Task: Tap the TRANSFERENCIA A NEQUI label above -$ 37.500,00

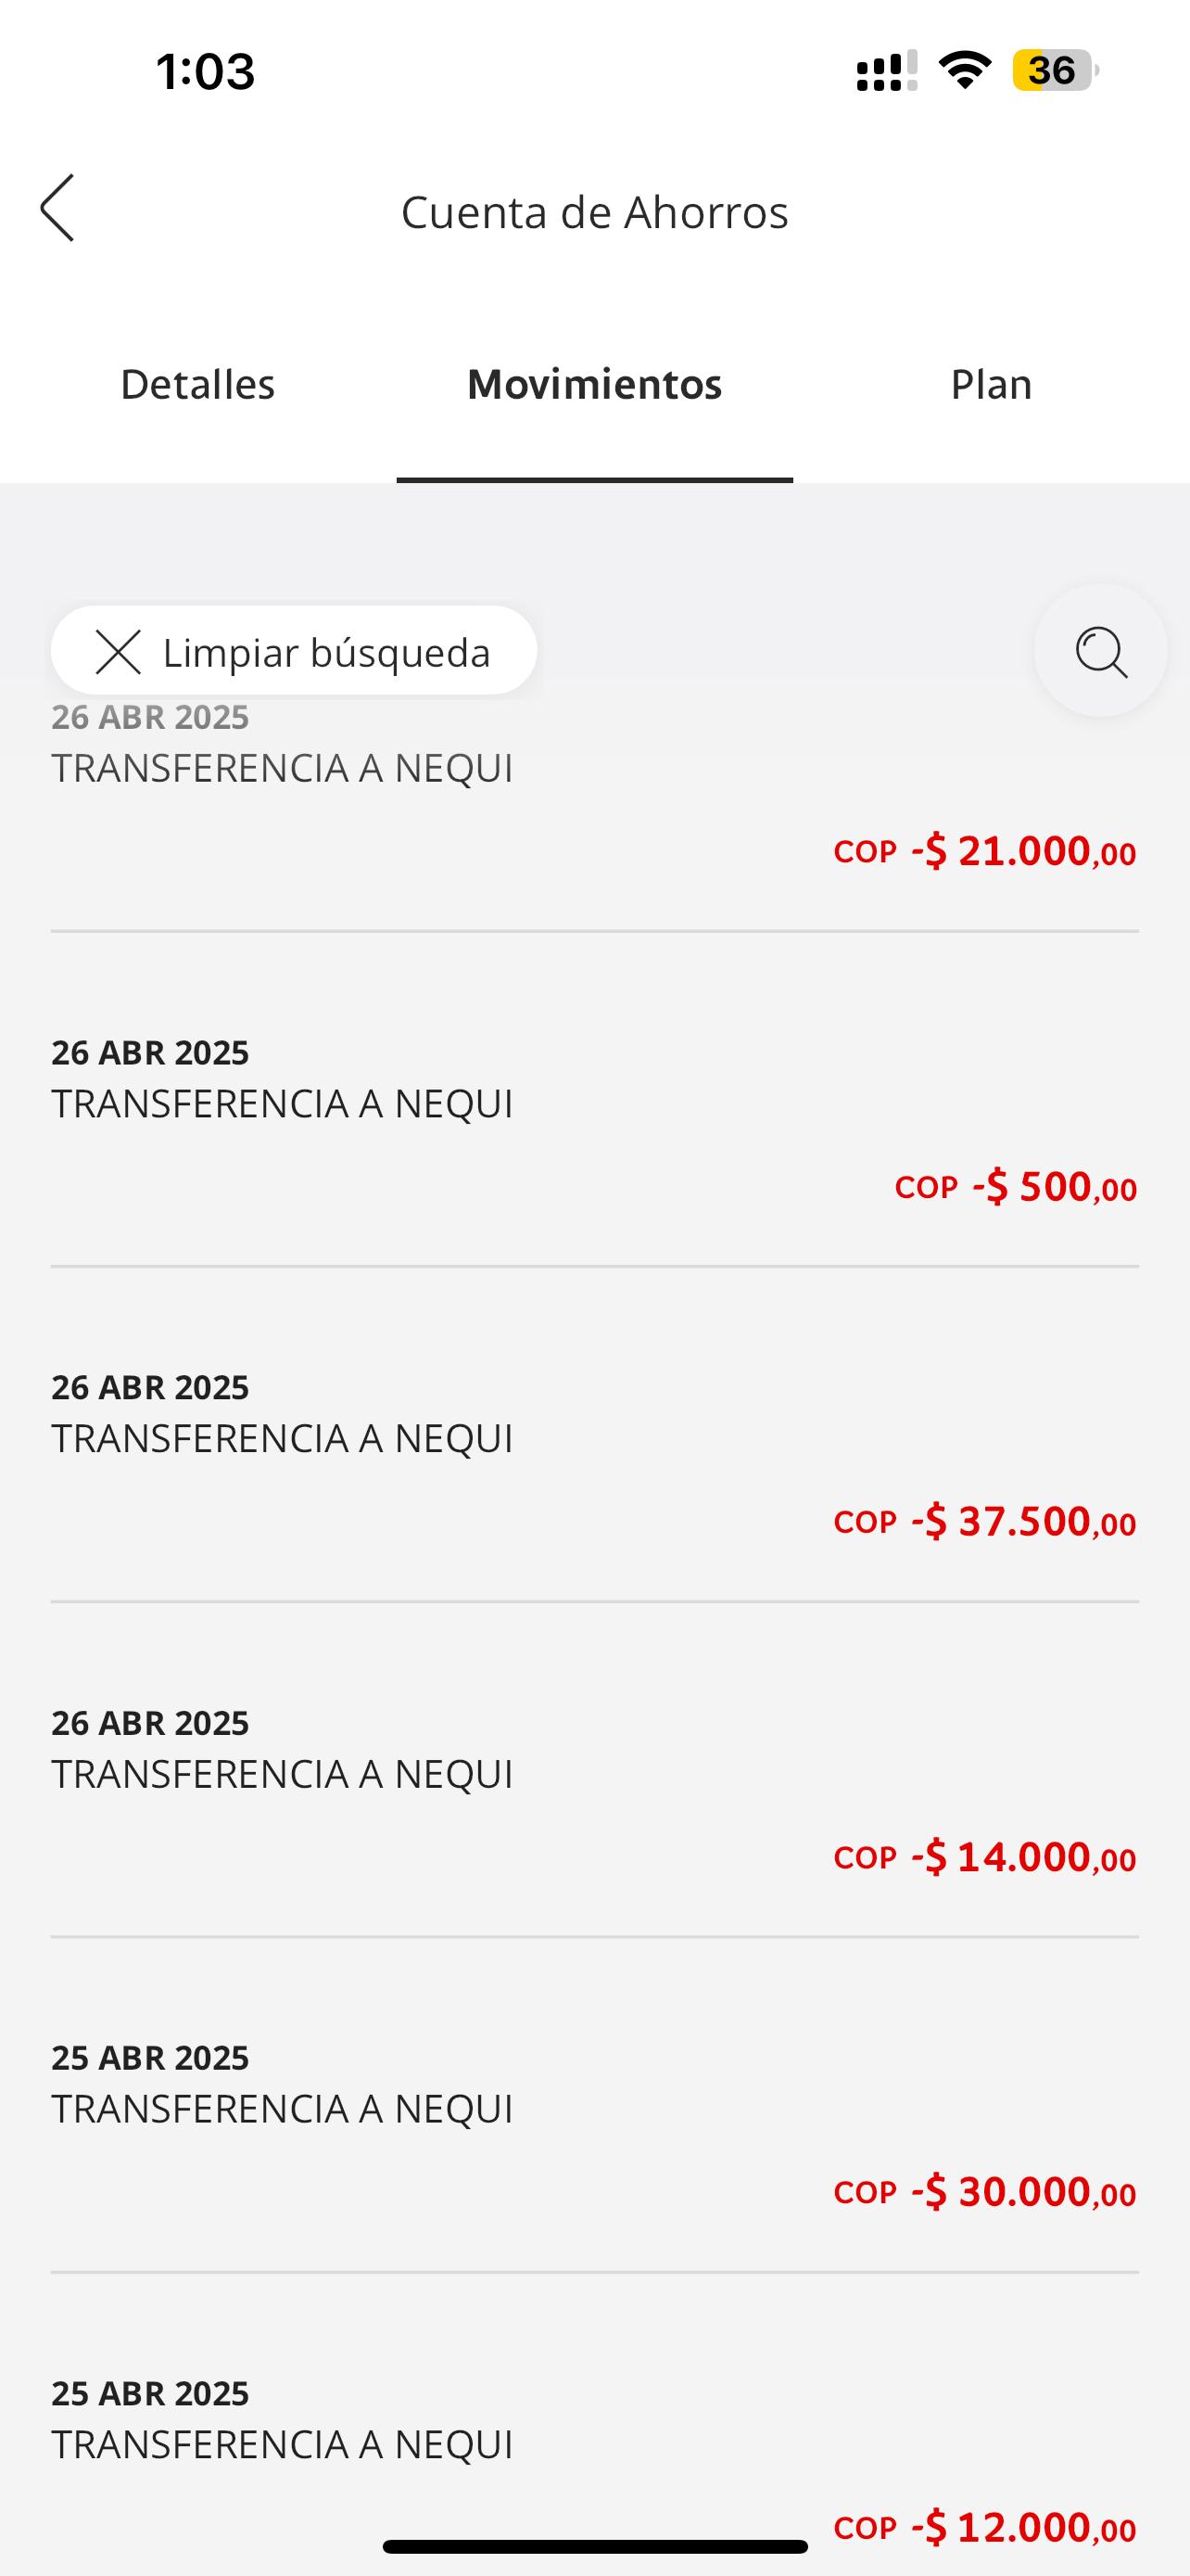Action: click(x=282, y=1439)
